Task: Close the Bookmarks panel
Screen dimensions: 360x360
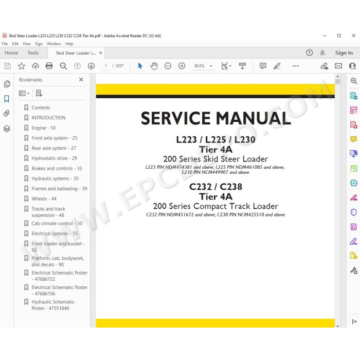Action: coord(81,79)
